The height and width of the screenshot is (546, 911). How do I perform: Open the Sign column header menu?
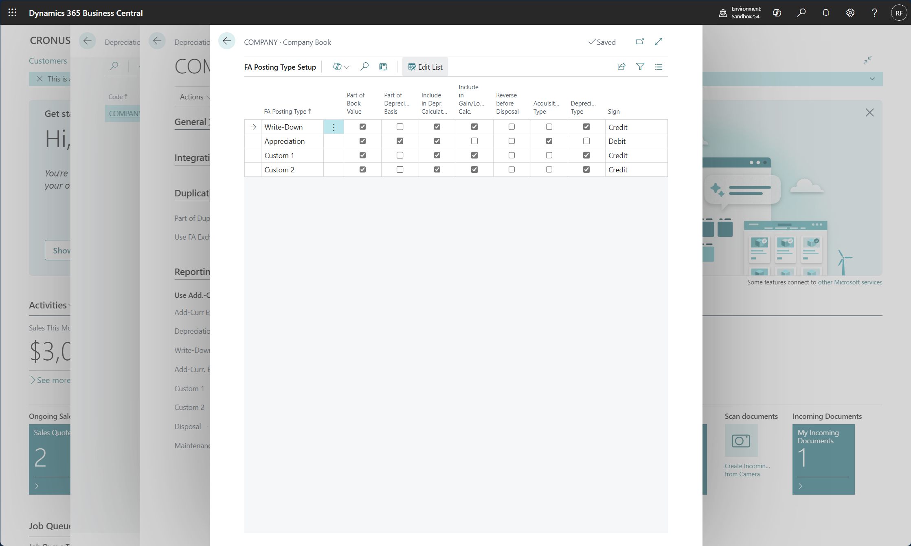(x=614, y=111)
